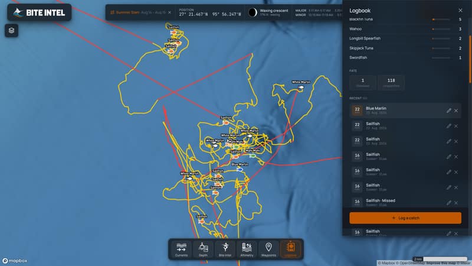Open the Depth tool
The width and height of the screenshot is (472, 266).
pos(203,249)
